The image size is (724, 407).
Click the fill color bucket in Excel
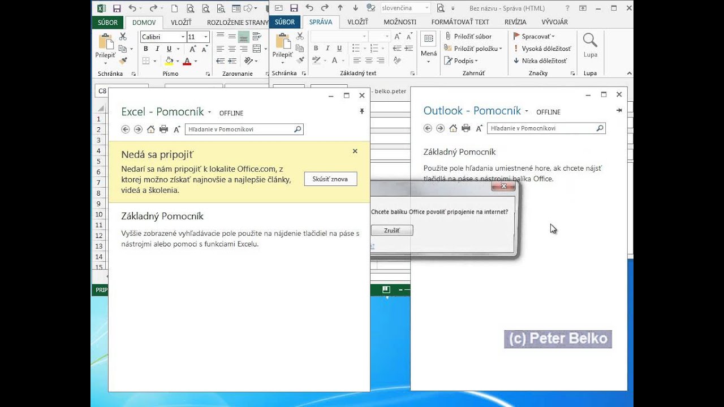coord(169,61)
